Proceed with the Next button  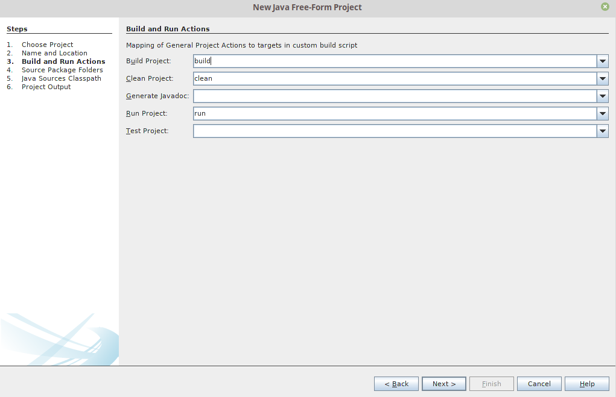[x=443, y=384]
